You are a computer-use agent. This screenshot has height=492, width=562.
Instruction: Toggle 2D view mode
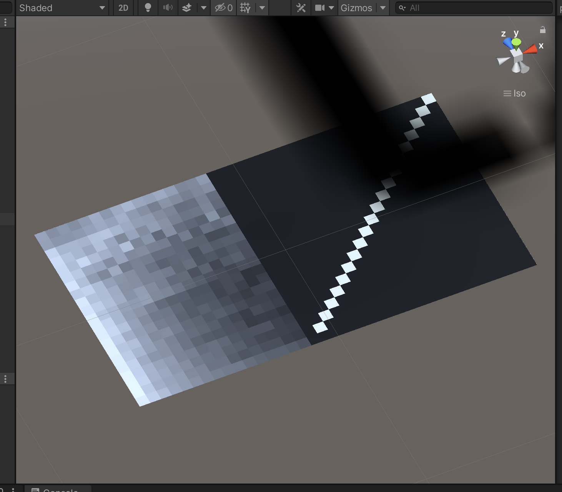point(123,8)
